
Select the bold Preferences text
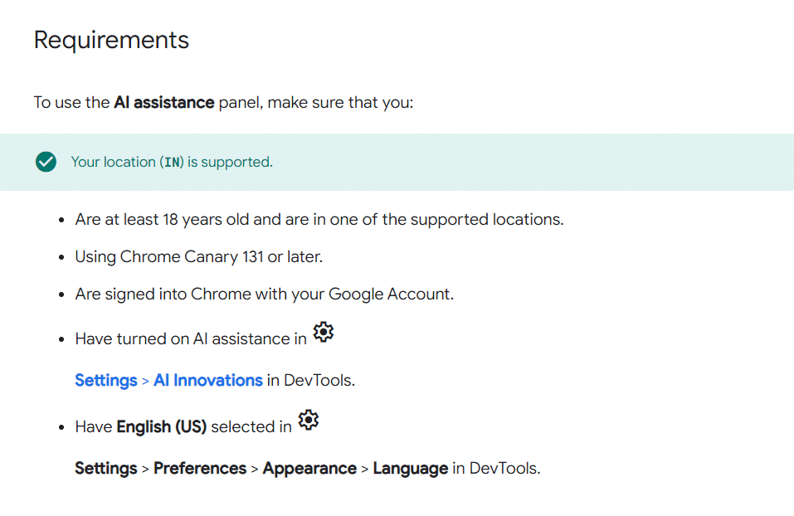pos(200,468)
